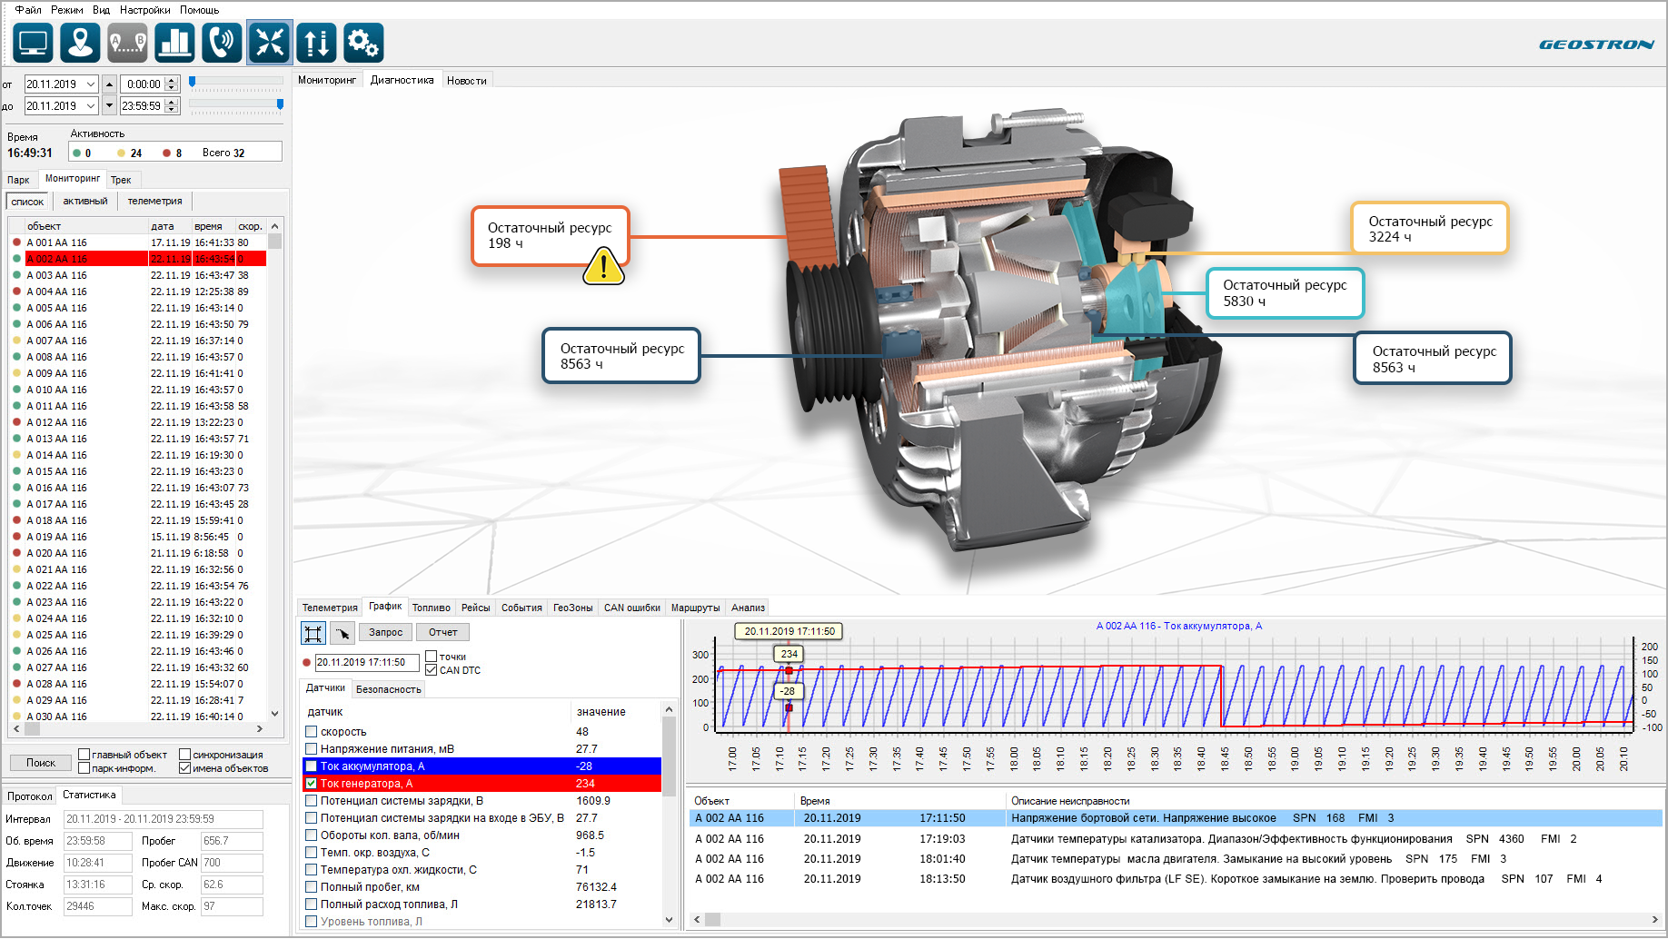Open the Настройки menu
The height and width of the screenshot is (939, 1668).
click(x=145, y=10)
